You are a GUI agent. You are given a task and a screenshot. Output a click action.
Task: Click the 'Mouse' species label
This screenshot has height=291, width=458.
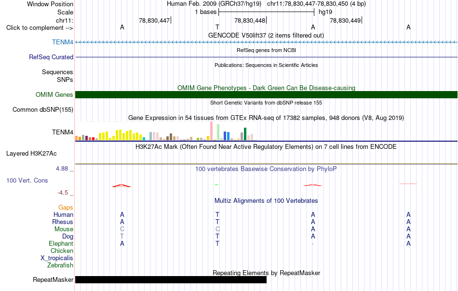click(64, 229)
